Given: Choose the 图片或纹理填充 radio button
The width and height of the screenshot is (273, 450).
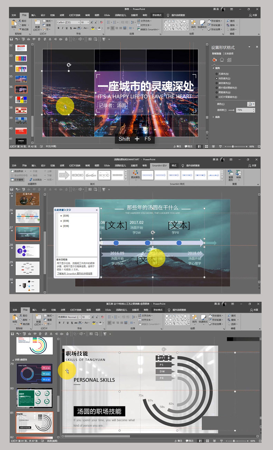Looking at the screenshot, I should pos(217,88).
